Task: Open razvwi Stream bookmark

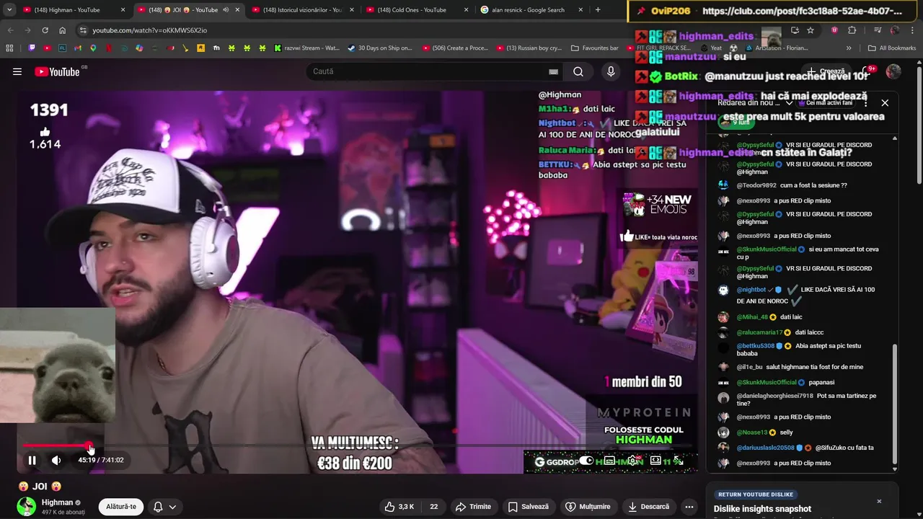Action: tap(307, 48)
